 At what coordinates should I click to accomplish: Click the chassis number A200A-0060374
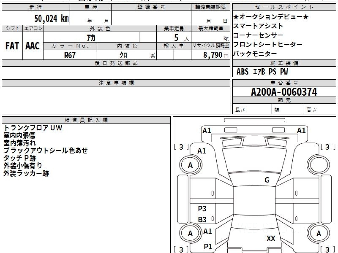[284, 92]
